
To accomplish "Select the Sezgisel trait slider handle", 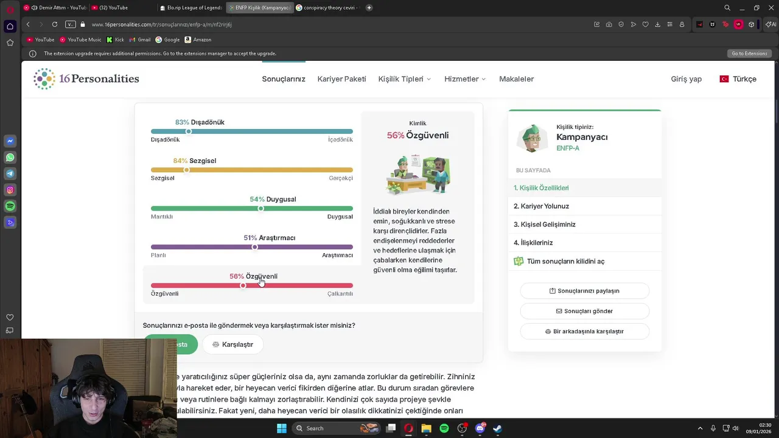I will (x=186, y=170).
